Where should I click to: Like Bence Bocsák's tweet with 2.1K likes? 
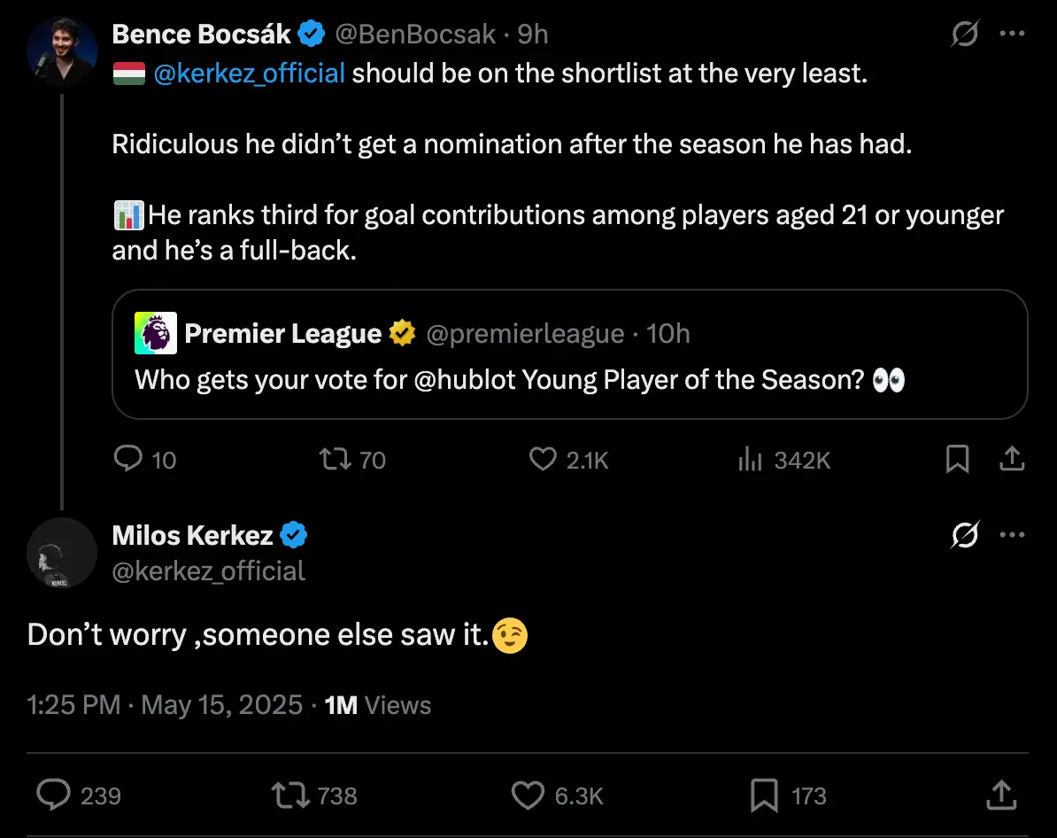click(x=542, y=459)
